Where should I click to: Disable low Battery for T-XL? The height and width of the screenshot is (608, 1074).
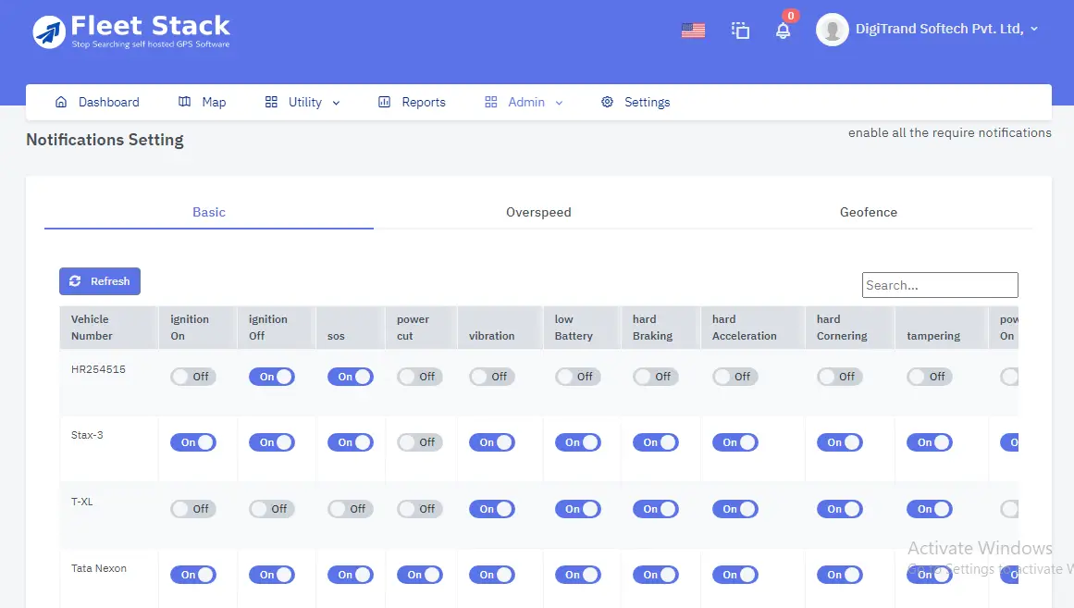click(x=578, y=509)
